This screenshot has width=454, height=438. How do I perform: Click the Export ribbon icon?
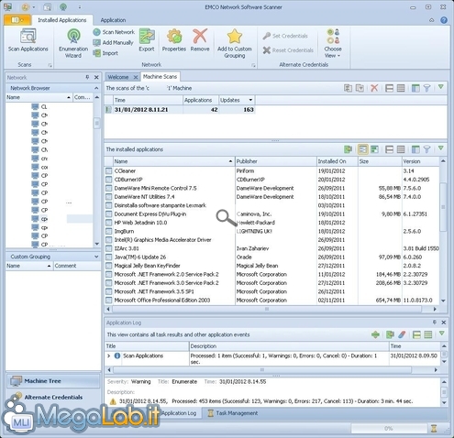[x=147, y=37]
